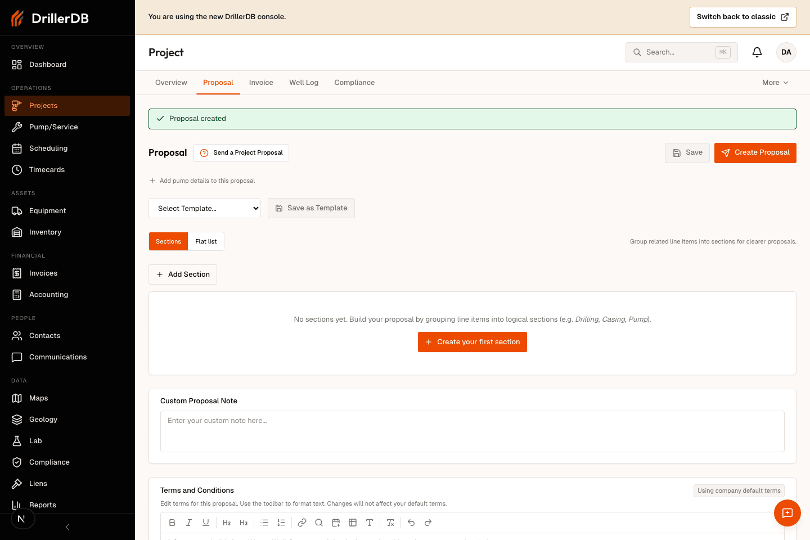Click Save as Template
Viewport: 810px width, 540px height.
pyautogui.click(x=311, y=208)
